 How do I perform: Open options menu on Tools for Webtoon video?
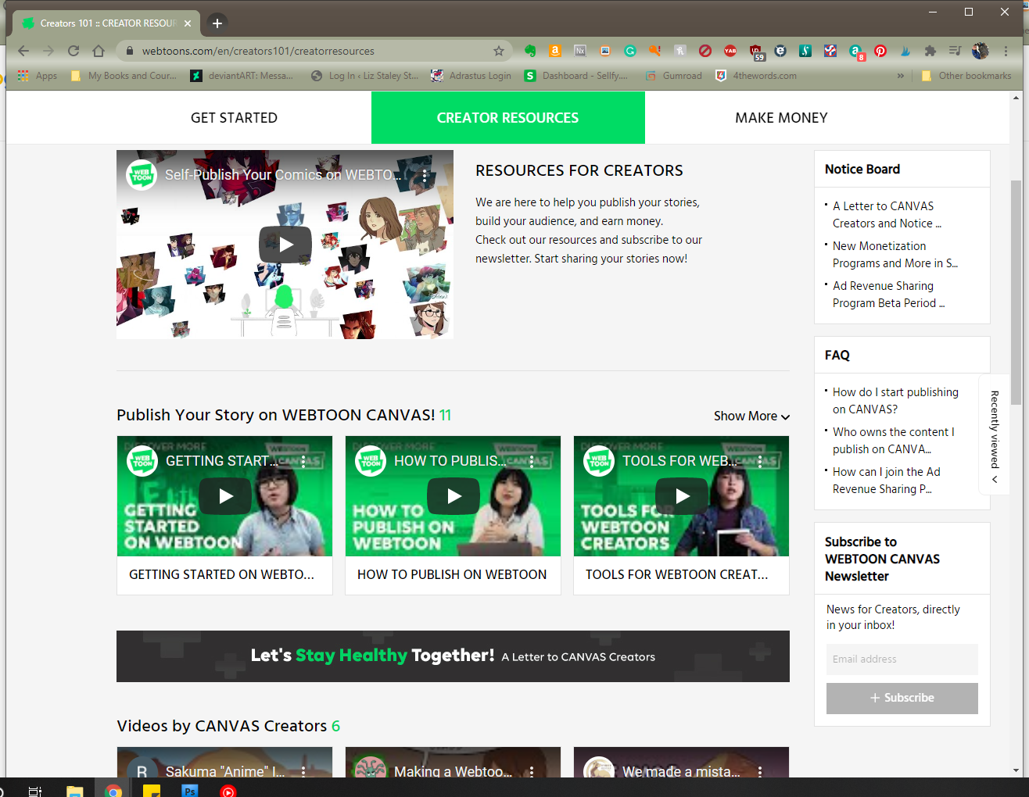[x=760, y=462]
